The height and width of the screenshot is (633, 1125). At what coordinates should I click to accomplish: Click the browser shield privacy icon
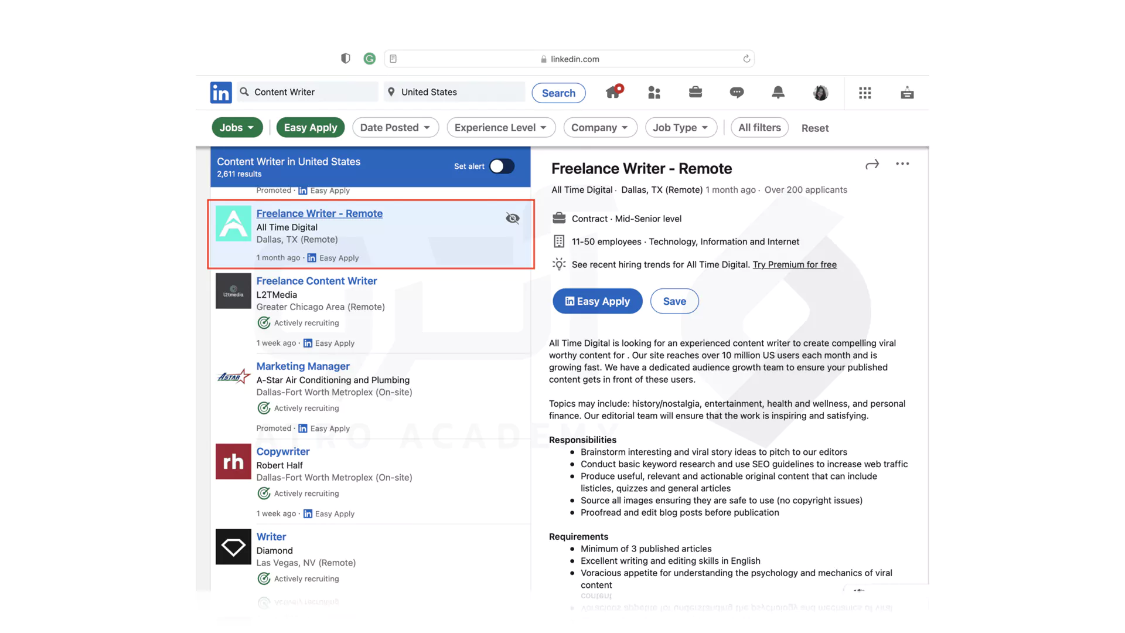pos(346,59)
